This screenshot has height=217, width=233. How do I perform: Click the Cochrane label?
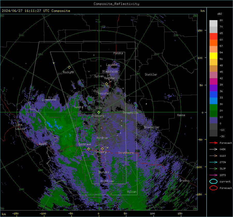point(85,144)
